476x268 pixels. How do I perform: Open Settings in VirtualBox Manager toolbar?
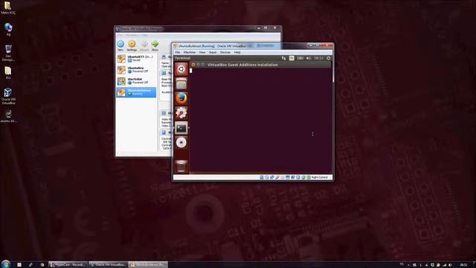(x=132, y=45)
